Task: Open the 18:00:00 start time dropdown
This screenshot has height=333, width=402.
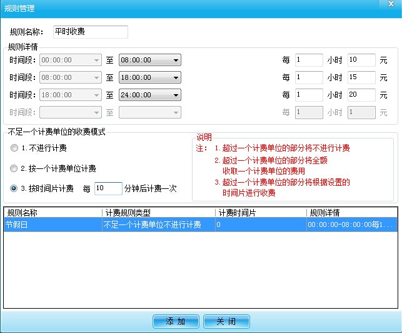Action: pos(71,95)
